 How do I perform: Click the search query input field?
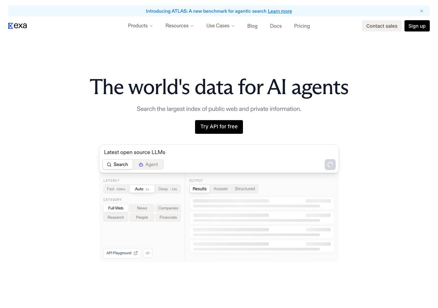[219, 152]
